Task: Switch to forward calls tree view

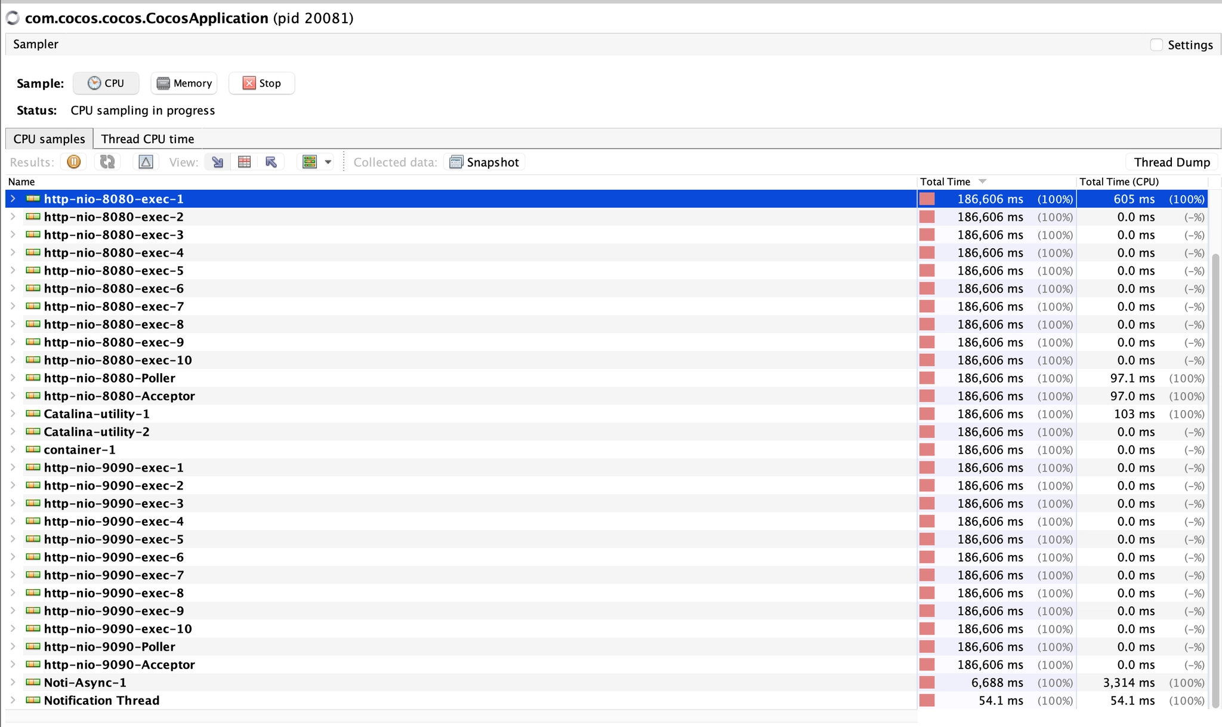Action: click(218, 162)
